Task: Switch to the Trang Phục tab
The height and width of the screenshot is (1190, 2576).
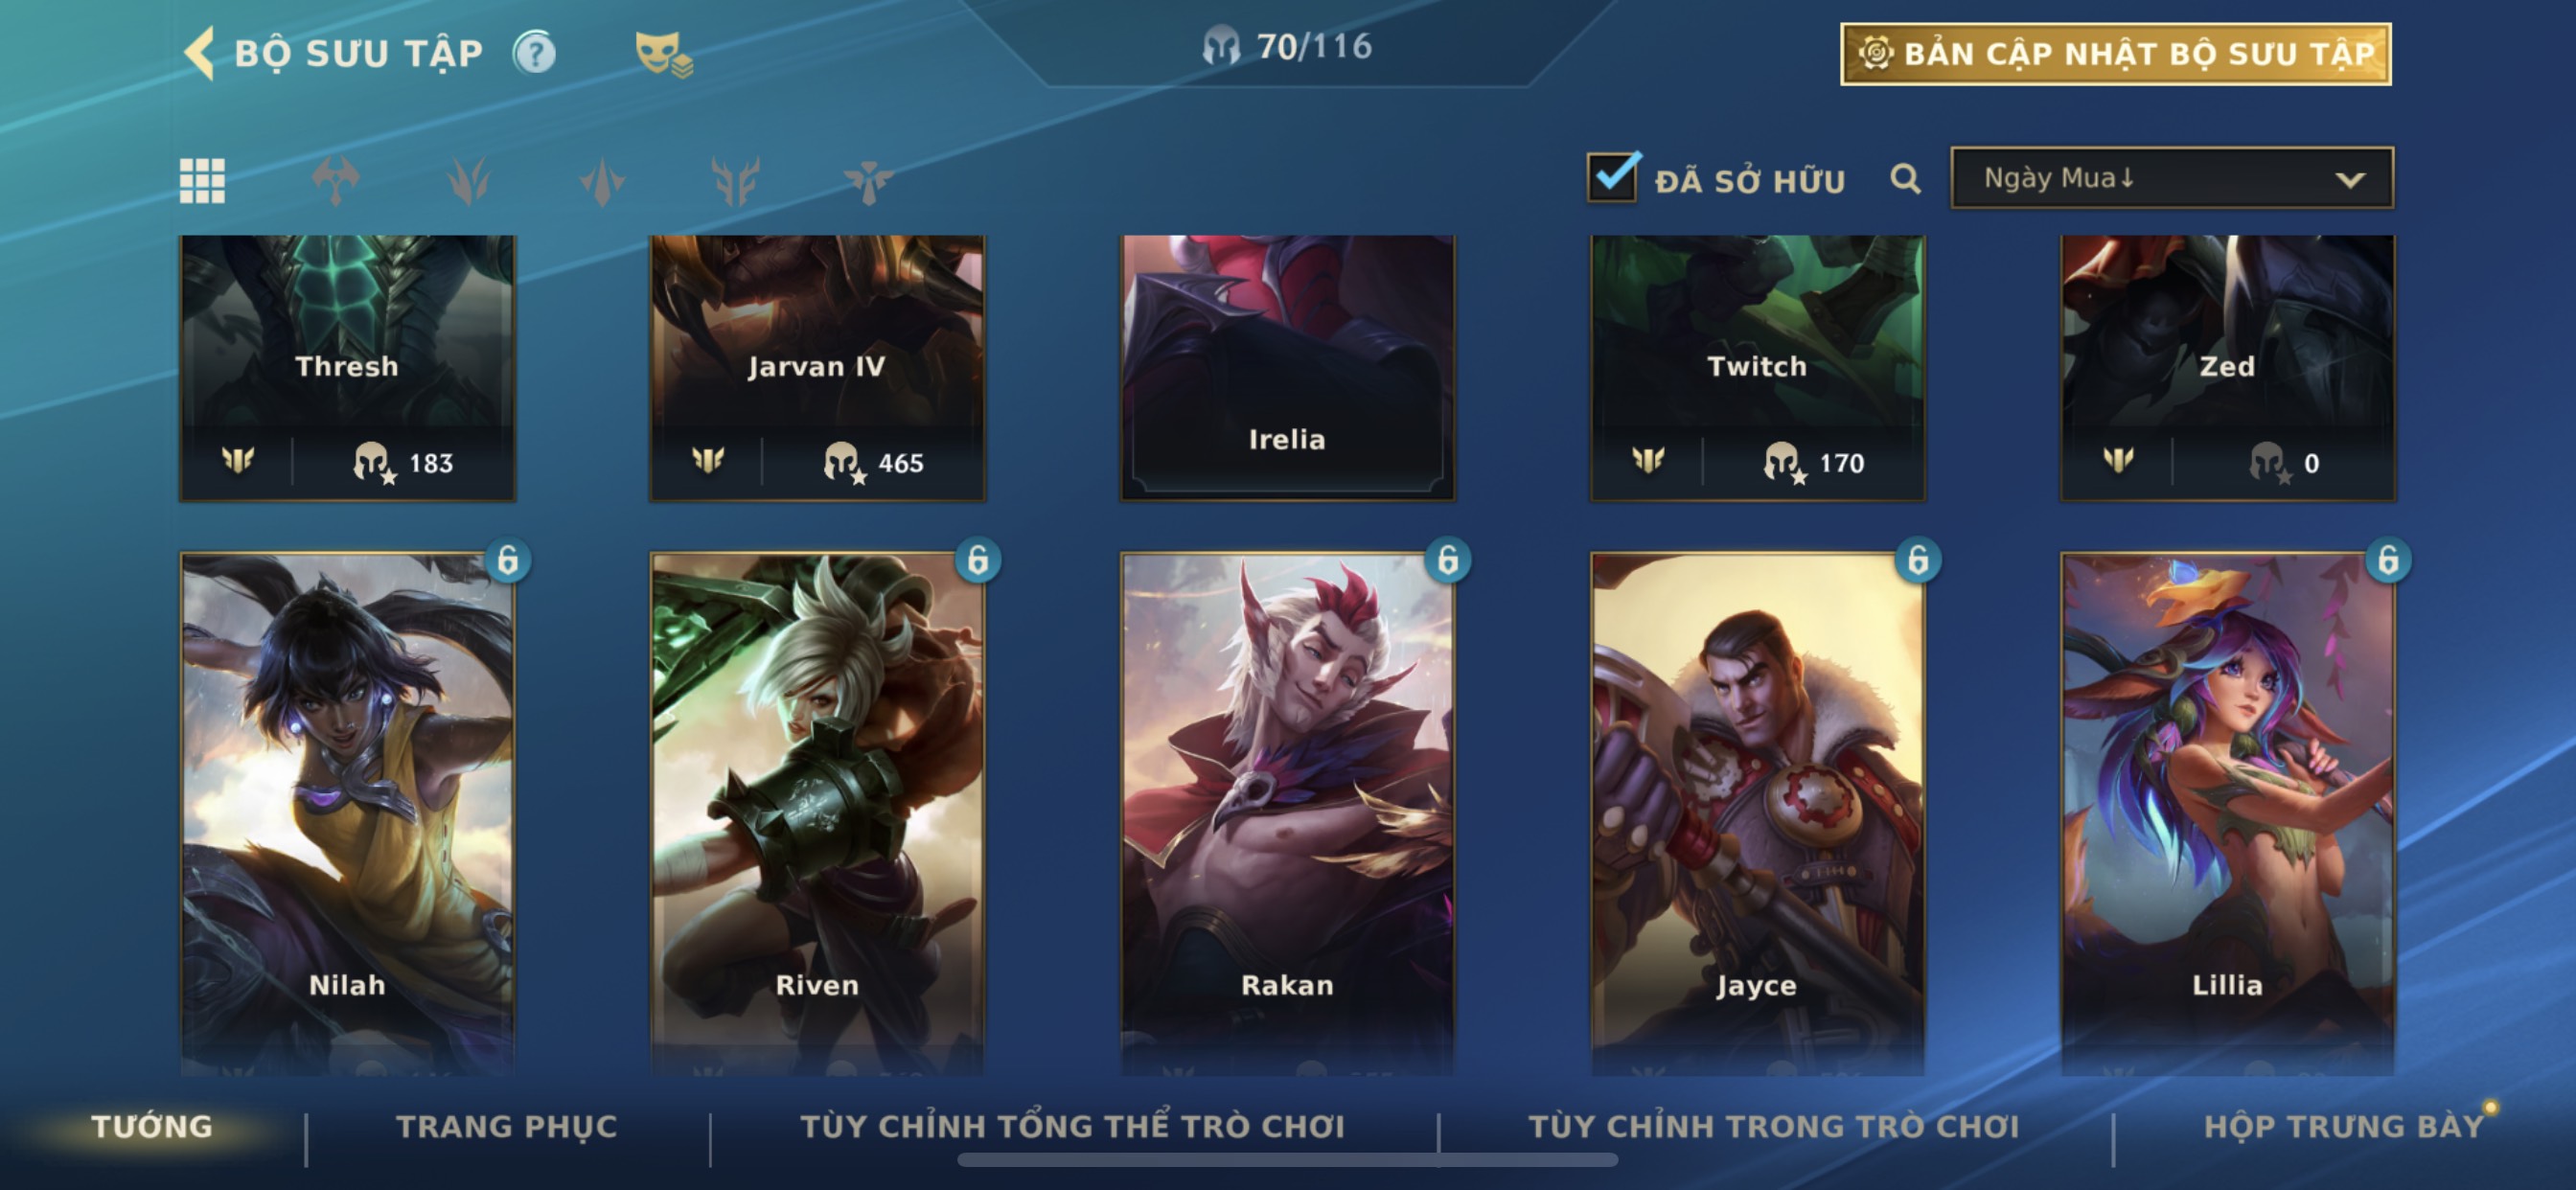Action: 507,1127
